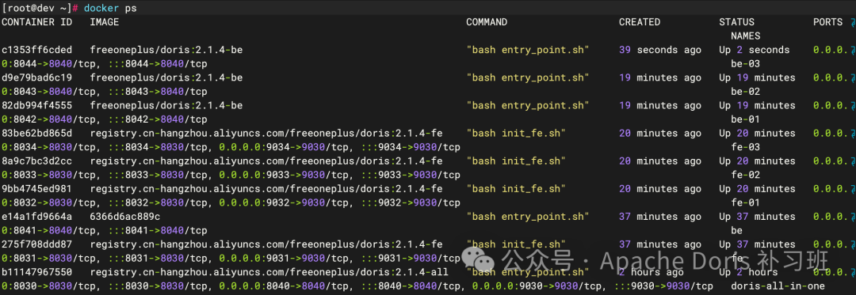
Task: Click the container name 'fe-01'
Action: pyautogui.click(x=746, y=202)
